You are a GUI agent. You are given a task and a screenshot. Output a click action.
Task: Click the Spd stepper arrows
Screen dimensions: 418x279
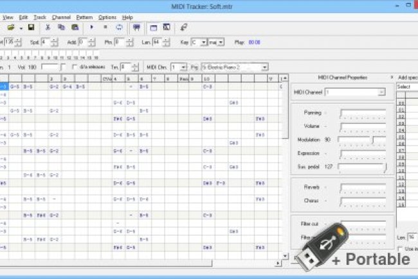coord(55,42)
